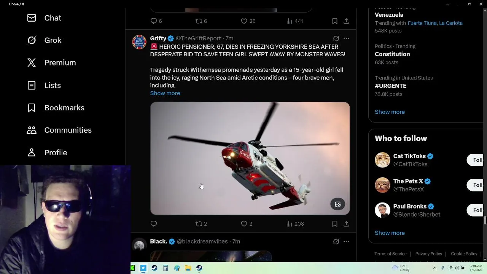The image size is (487, 274).
Task: Click the Premium X logo icon
Action: [32, 63]
